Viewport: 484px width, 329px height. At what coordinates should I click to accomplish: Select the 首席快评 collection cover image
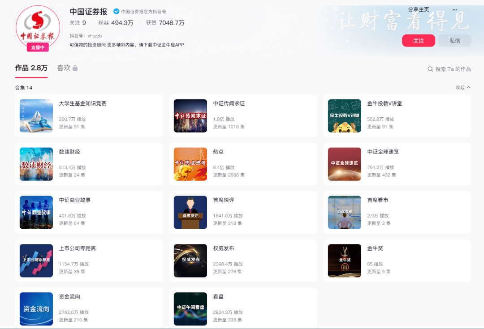190,212
